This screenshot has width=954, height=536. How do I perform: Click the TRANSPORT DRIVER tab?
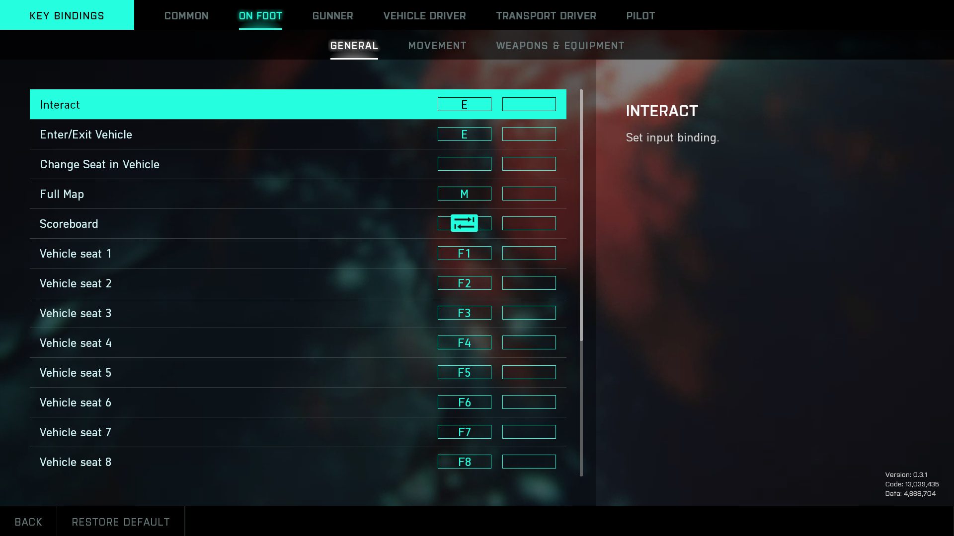(x=547, y=16)
